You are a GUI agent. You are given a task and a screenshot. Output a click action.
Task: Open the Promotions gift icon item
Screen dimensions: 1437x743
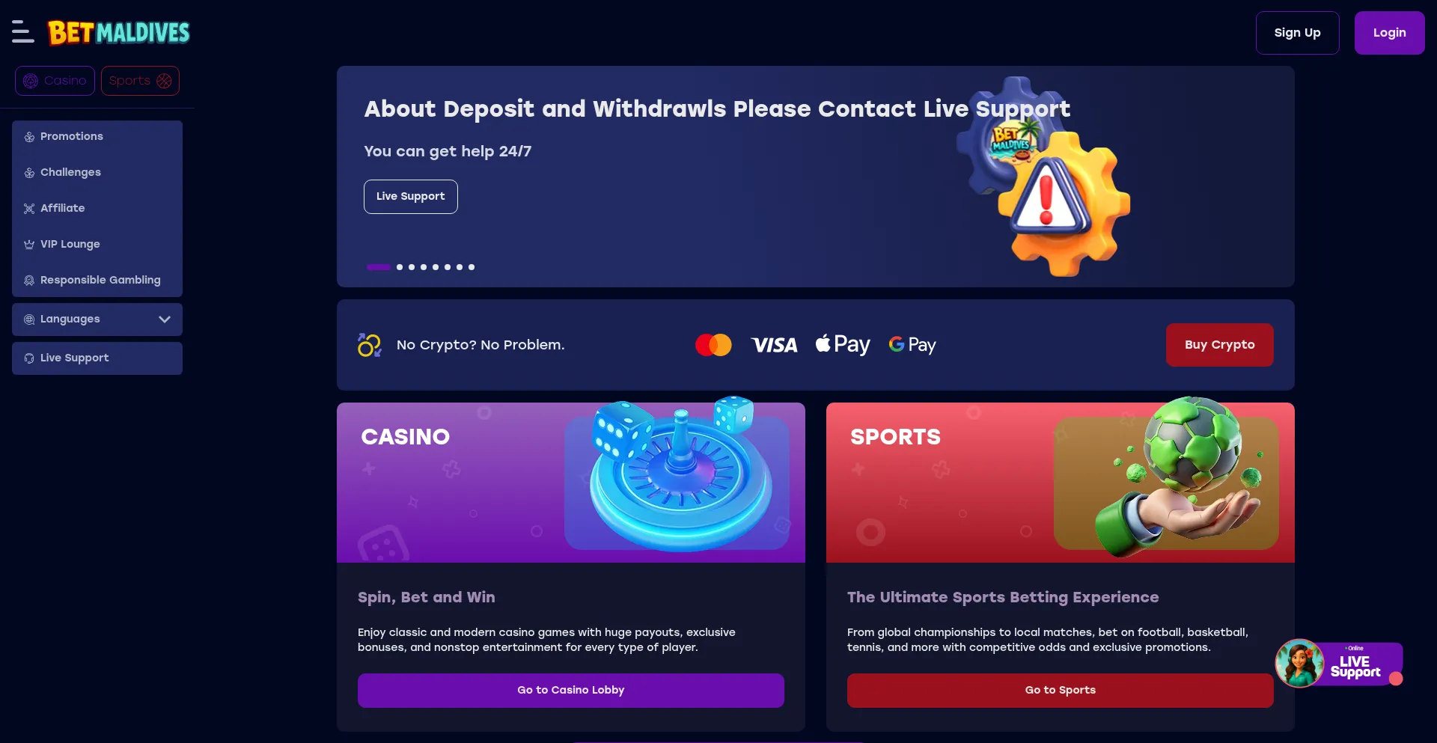[x=97, y=136]
